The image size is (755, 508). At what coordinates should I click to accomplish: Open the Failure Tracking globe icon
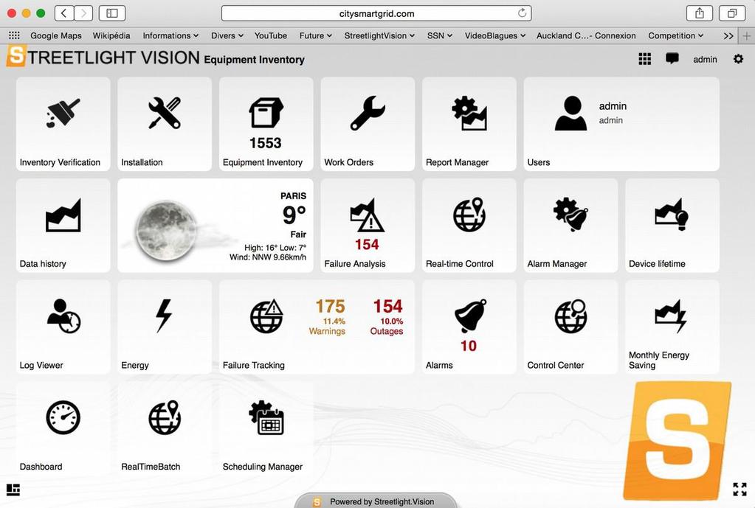266,316
